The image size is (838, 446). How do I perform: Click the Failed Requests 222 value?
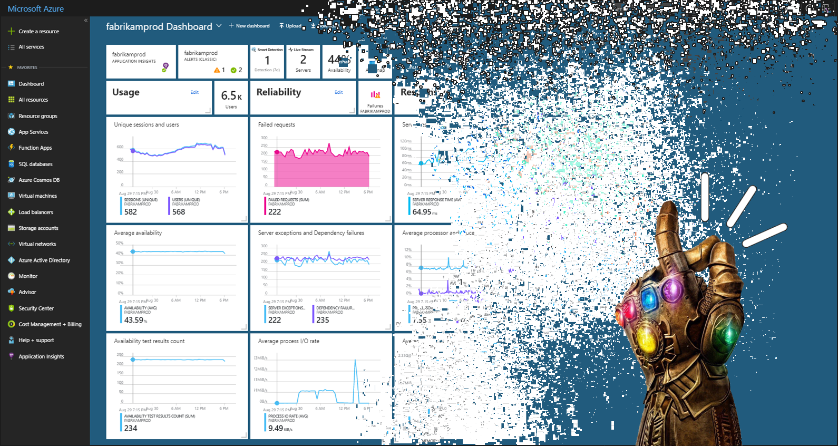(275, 212)
